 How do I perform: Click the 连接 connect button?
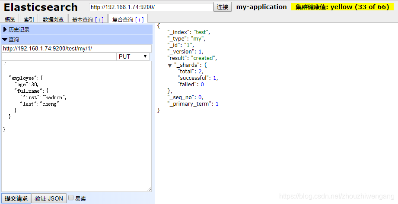click(223, 7)
